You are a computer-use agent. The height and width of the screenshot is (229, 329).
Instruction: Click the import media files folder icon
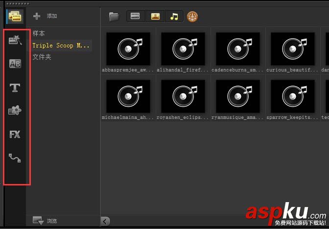[114, 17]
